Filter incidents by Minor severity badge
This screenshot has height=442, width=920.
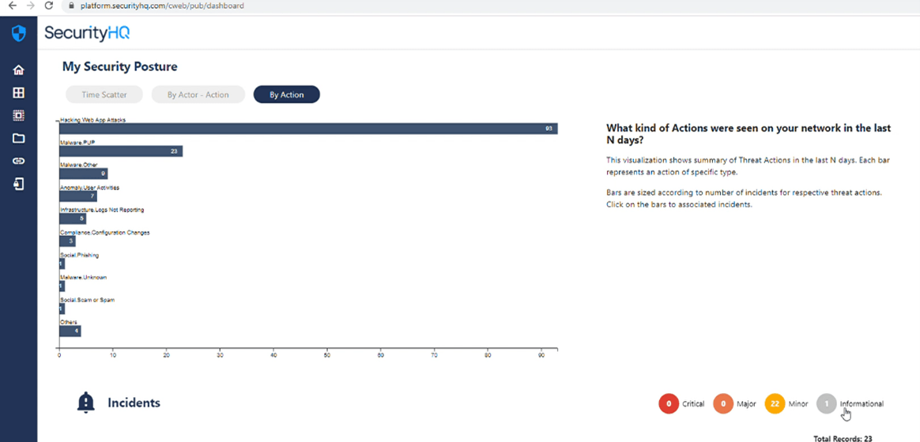tap(775, 404)
